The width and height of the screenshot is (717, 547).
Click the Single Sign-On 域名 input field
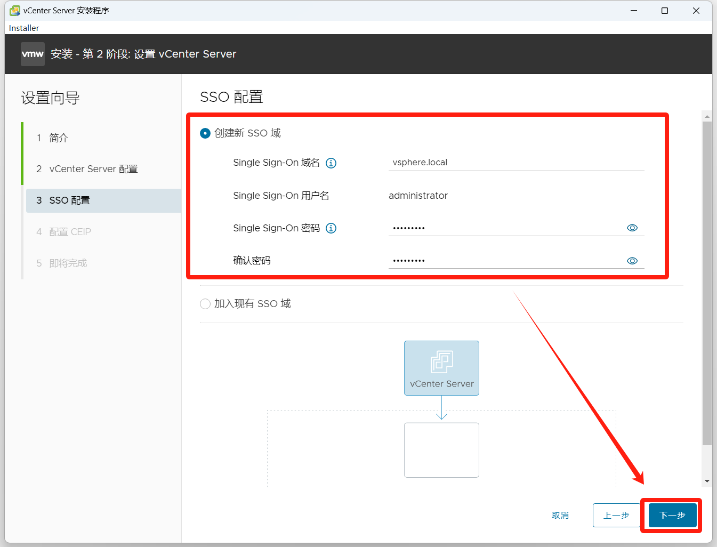coord(516,163)
